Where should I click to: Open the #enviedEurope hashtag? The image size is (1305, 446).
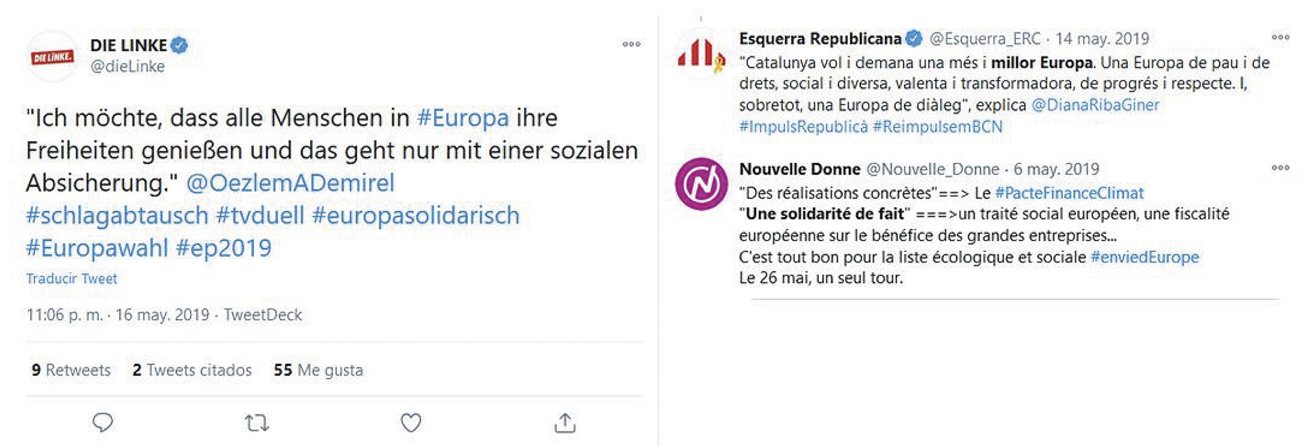pos(1144,257)
